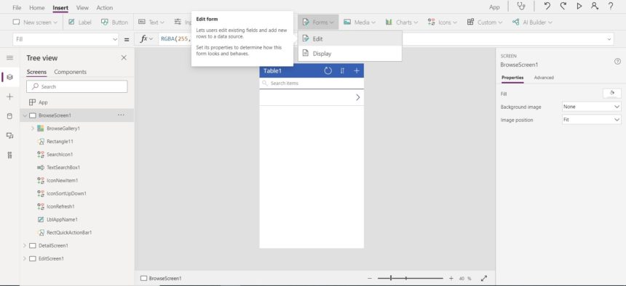626x286 pixels.
Task: Click the sort icon in Table1 header
Action: tap(342, 71)
